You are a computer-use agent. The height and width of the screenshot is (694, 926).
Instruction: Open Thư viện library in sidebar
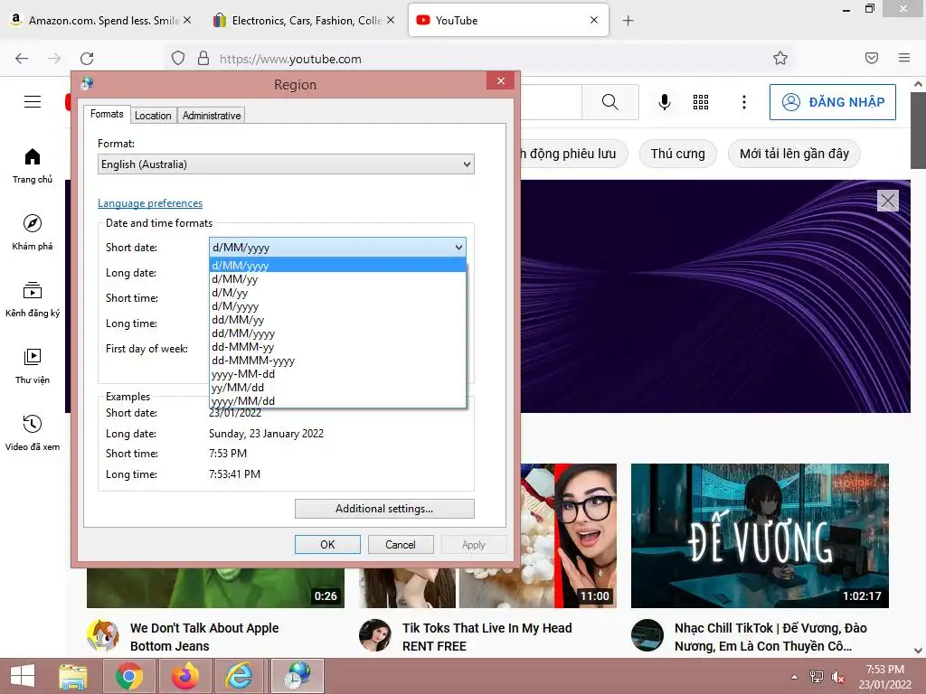point(33,366)
